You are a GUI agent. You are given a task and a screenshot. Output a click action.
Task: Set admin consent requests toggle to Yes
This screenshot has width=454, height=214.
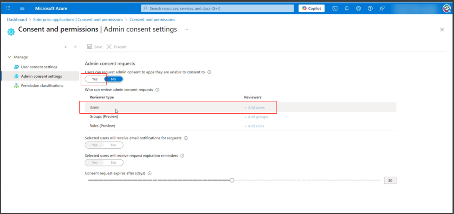coord(95,79)
